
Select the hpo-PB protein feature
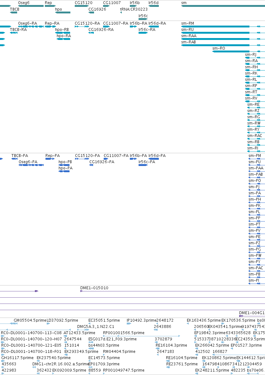coord(64,165)
